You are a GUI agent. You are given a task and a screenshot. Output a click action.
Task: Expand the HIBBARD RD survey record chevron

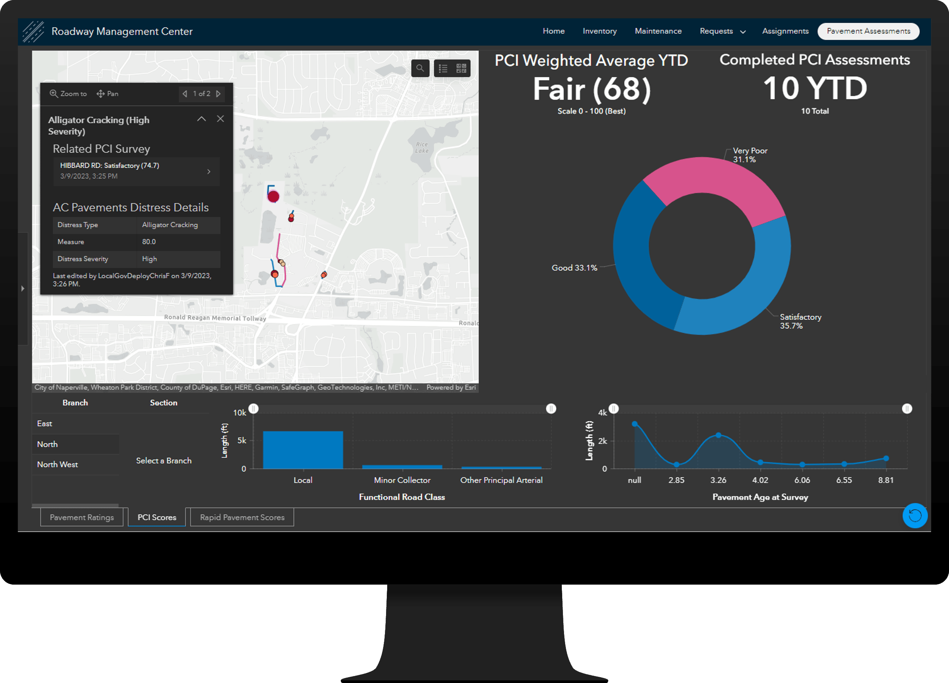click(208, 172)
